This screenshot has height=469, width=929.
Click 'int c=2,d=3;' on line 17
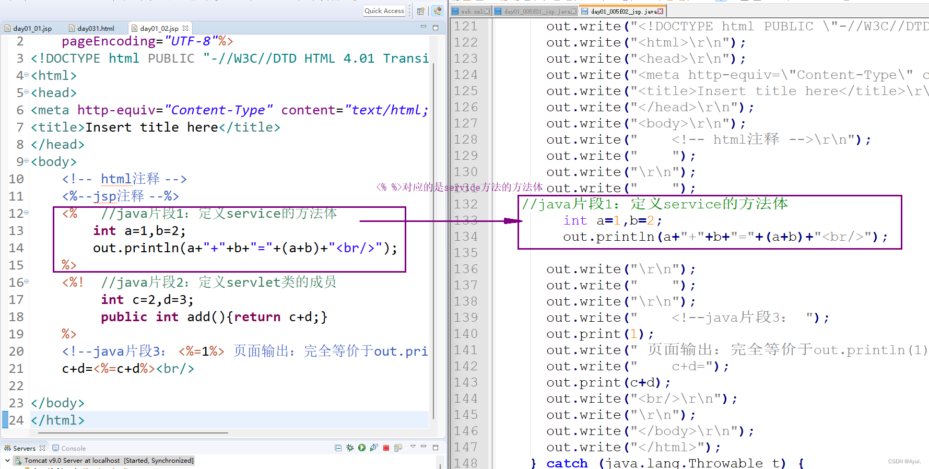pos(147,300)
